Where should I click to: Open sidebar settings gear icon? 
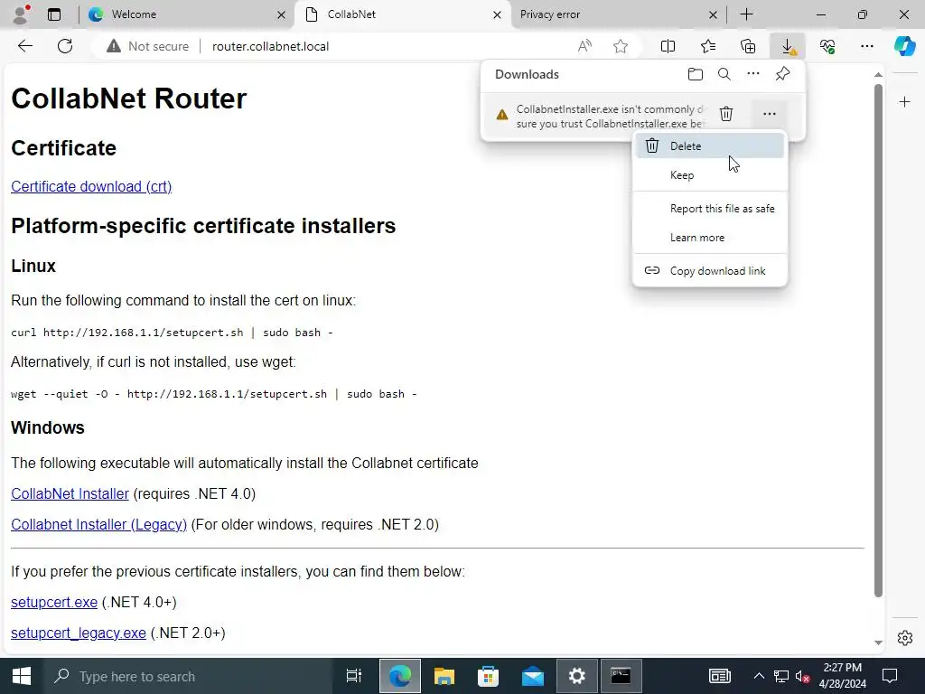pyautogui.click(x=905, y=638)
